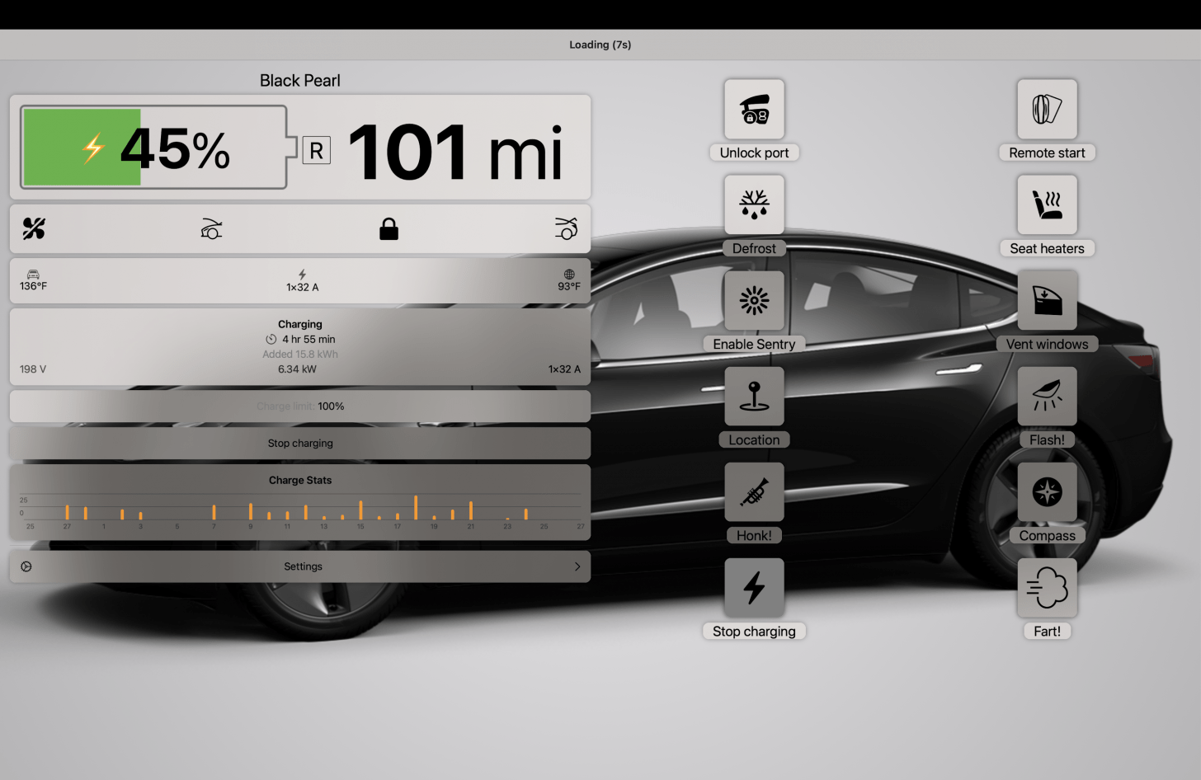Open the rear trunk car icon

click(566, 228)
